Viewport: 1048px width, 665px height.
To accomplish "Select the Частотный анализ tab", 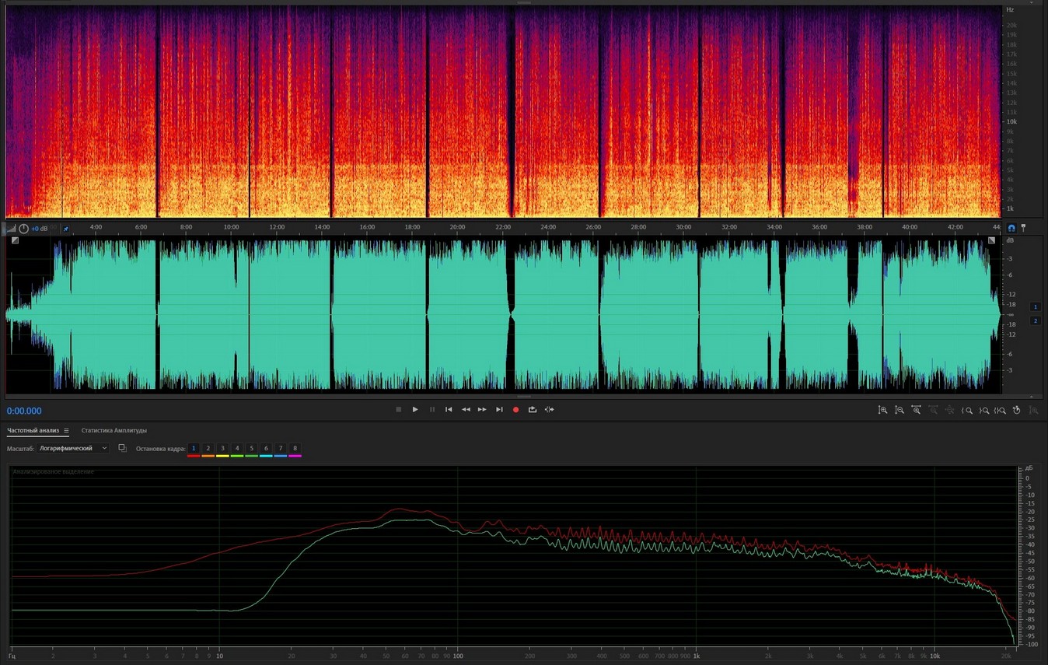I will pos(33,431).
